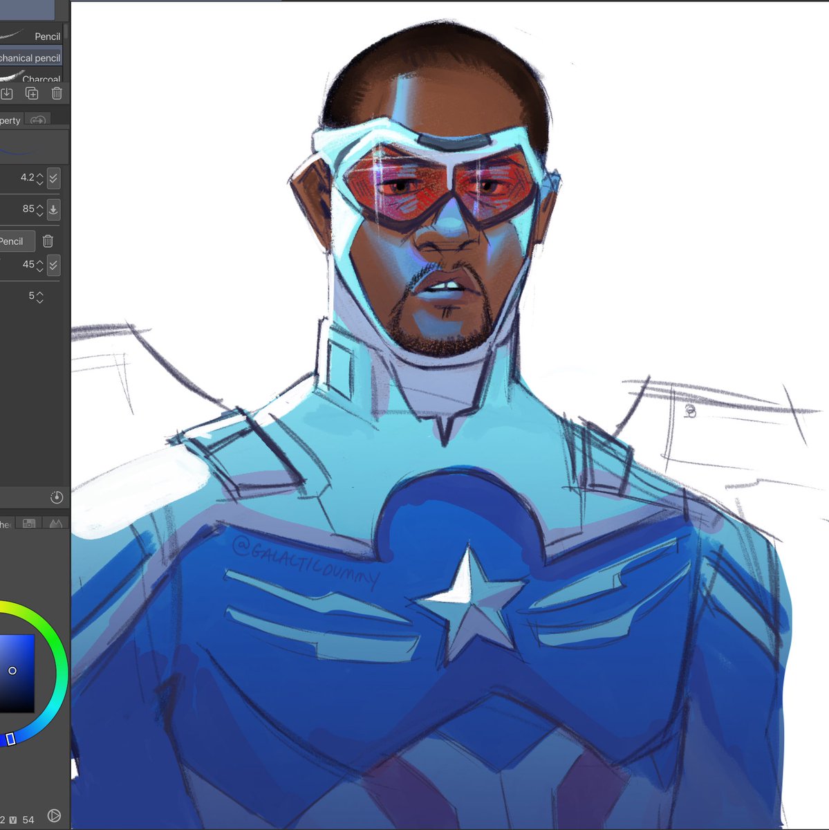Image resolution: width=829 pixels, height=830 pixels.
Task: Open the register to preset dropdown
Action: coord(16,241)
